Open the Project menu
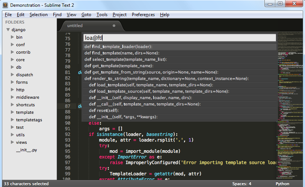305x187 pixels. [x=119, y=15]
